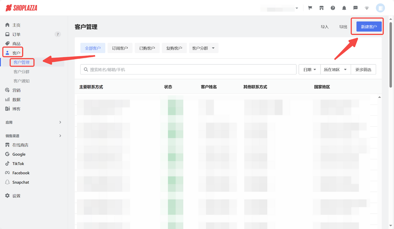The height and width of the screenshot is (229, 394).
Task: Click the Shoplazza logo
Action: point(21,8)
